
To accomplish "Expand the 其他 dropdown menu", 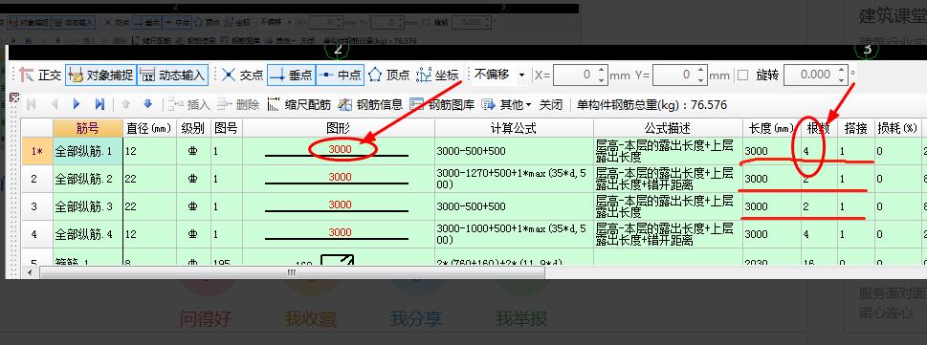I will (507, 104).
